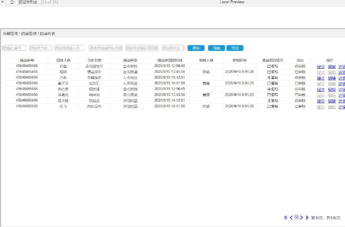
Task: Open the 请选择损溢人员 personnel dropdown
Action: coord(69,48)
